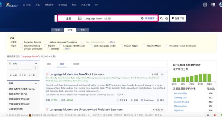Open VIP in the top navigation
Viewport: 222px width, 117px height.
coord(97,5)
